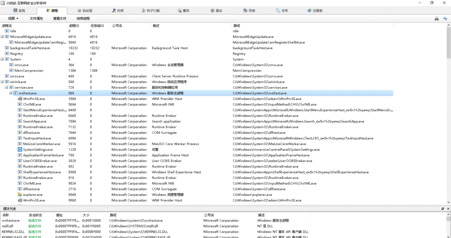Click the 结束进程 end process button
Viewport: 451px width, 238px height.
pyautogui.click(x=83, y=18)
